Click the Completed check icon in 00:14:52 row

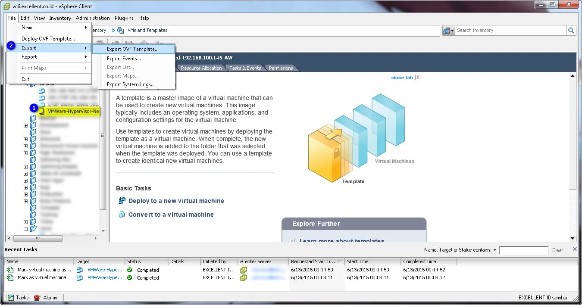coord(130,270)
